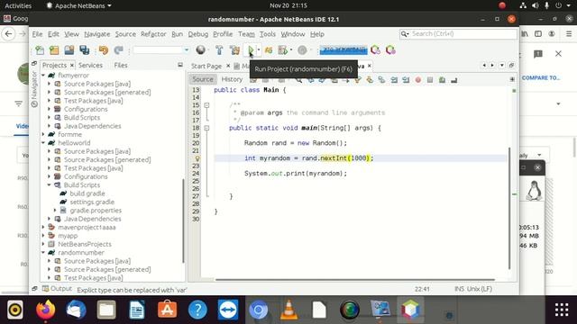577x324 pixels.
Task: Switch editor to History view
Action: coord(232,79)
